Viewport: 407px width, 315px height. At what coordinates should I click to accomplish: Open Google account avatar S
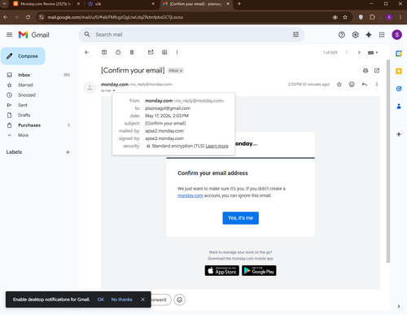click(397, 35)
